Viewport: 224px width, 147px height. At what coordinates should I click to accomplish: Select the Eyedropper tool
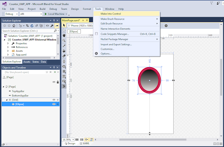coord(64,46)
